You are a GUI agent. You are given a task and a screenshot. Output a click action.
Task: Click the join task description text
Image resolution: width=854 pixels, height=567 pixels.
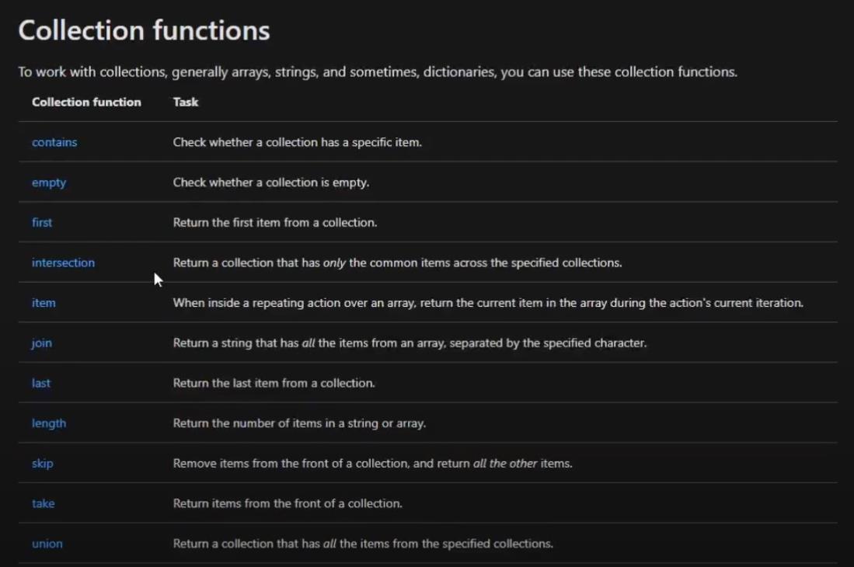pyautogui.click(x=410, y=343)
